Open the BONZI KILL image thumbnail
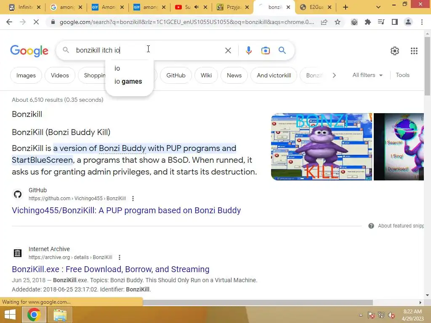The width and height of the screenshot is (431, 323). [321, 147]
